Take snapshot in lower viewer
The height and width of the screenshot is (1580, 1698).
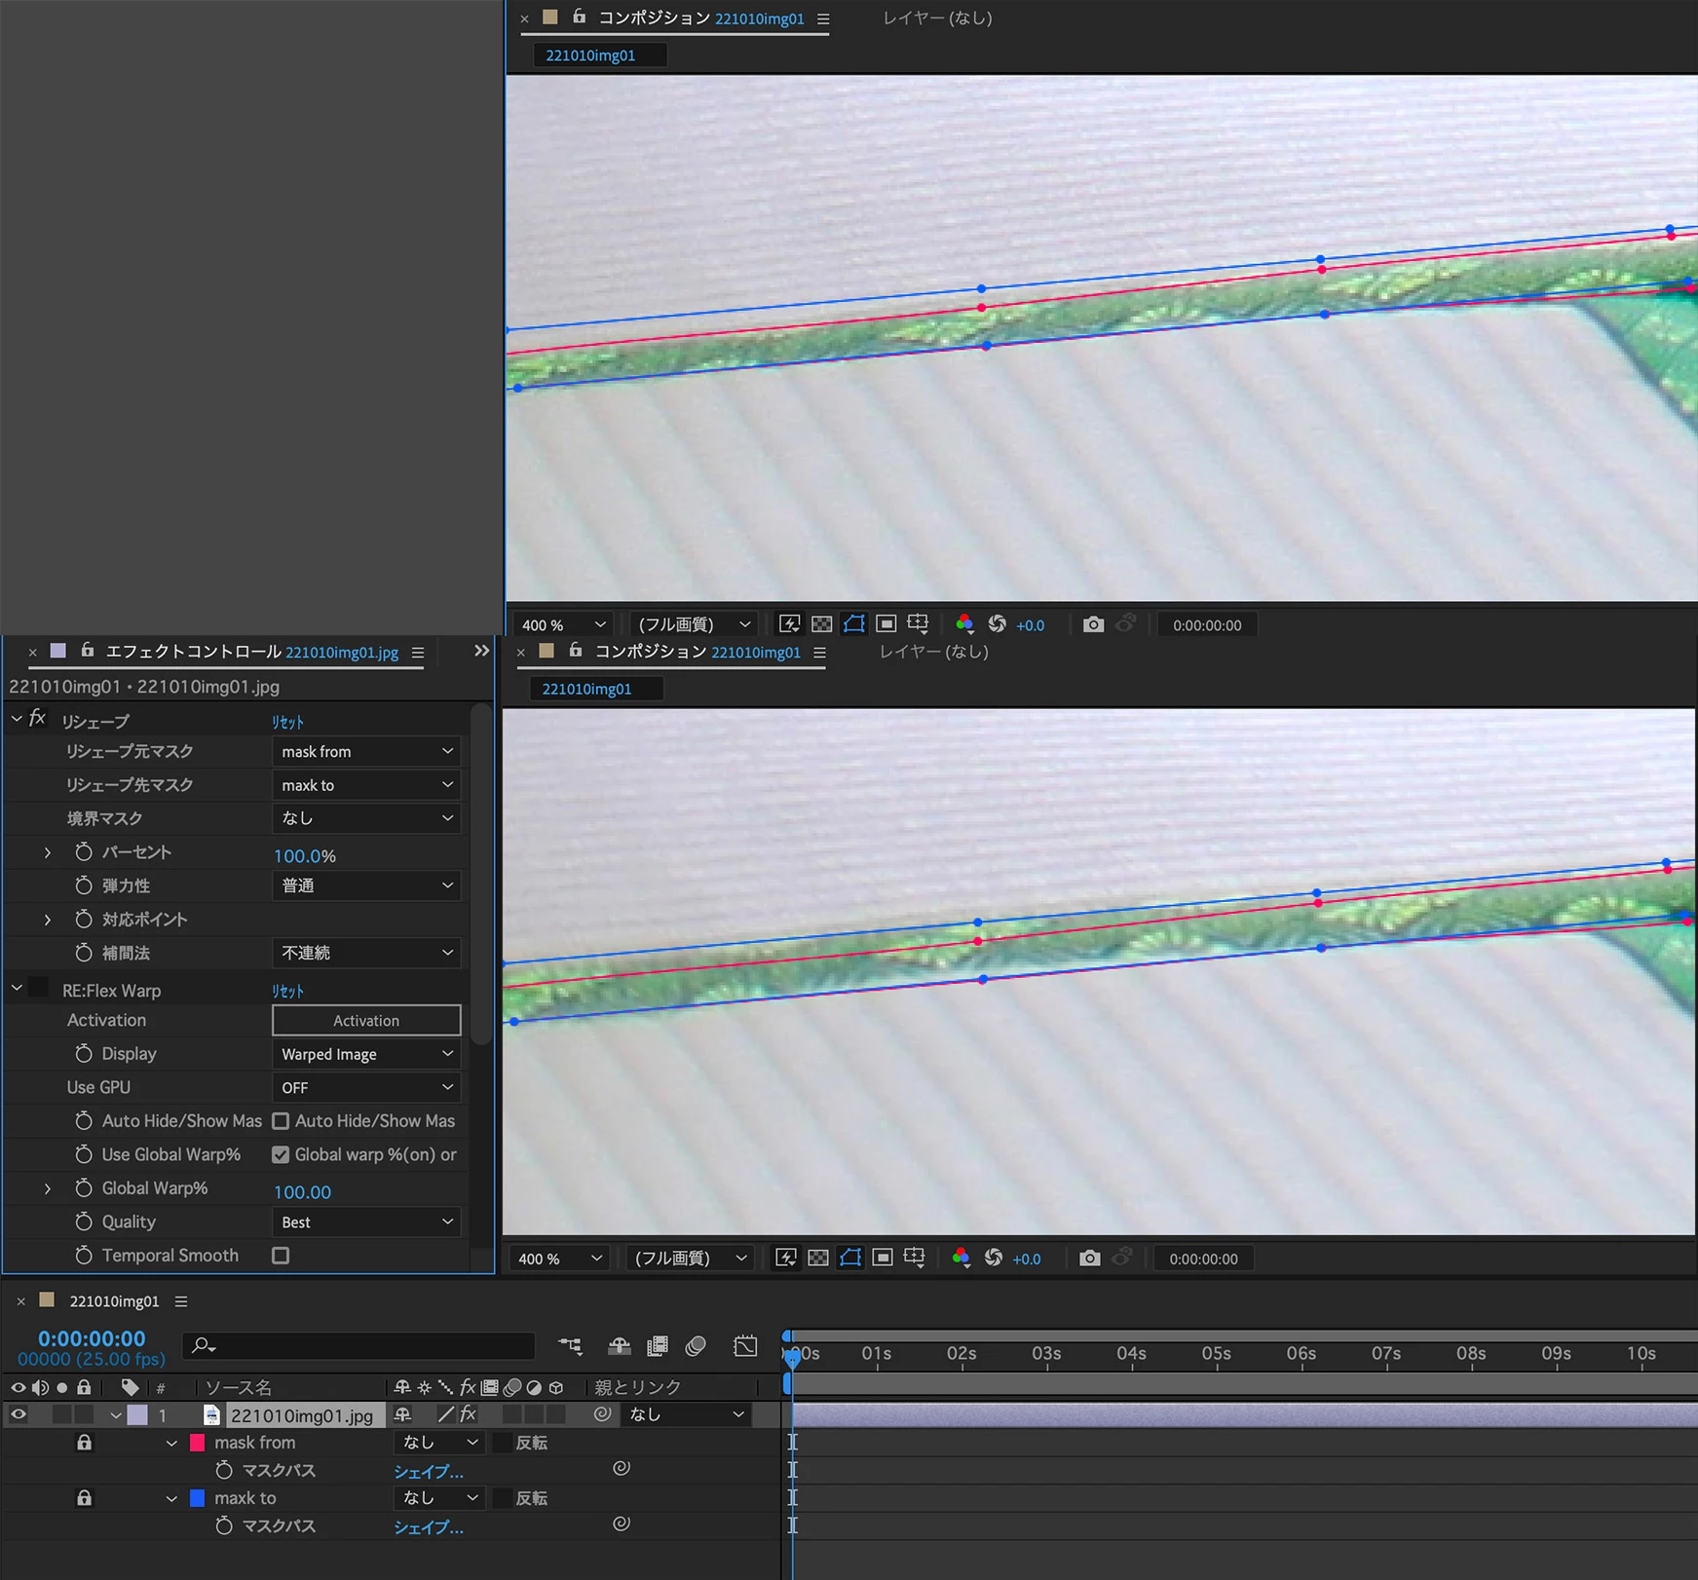tap(1089, 1258)
